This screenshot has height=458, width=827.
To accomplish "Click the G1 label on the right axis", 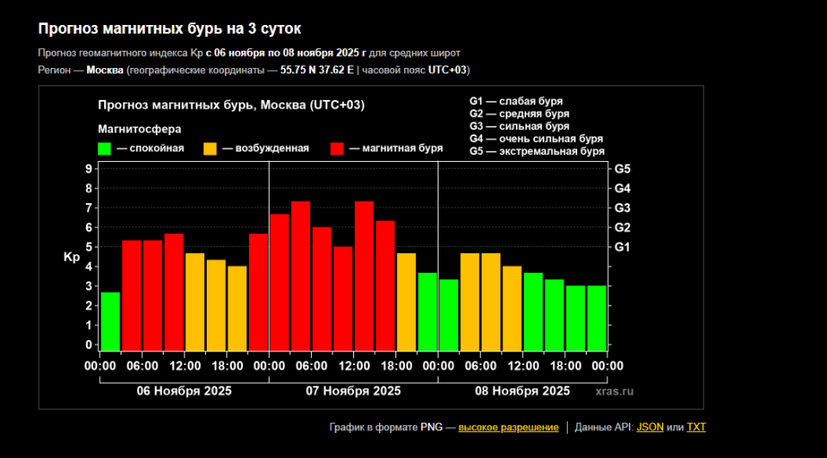I will coord(622,247).
